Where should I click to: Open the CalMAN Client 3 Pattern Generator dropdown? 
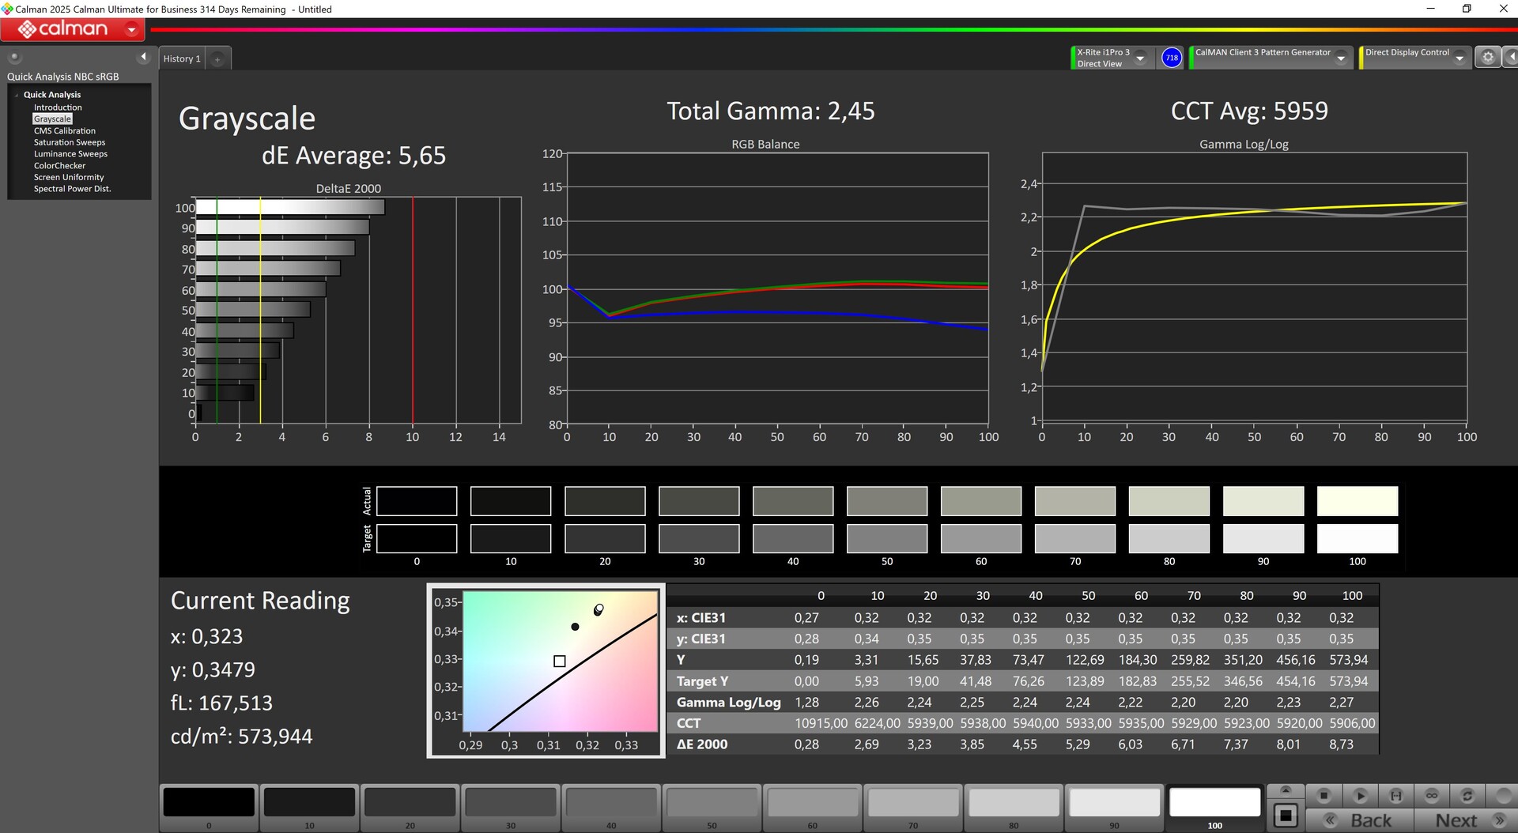click(x=1341, y=58)
